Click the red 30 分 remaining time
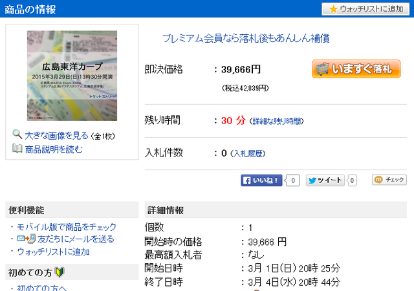Viewport: 414px width, 291px height. pyautogui.click(x=234, y=121)
